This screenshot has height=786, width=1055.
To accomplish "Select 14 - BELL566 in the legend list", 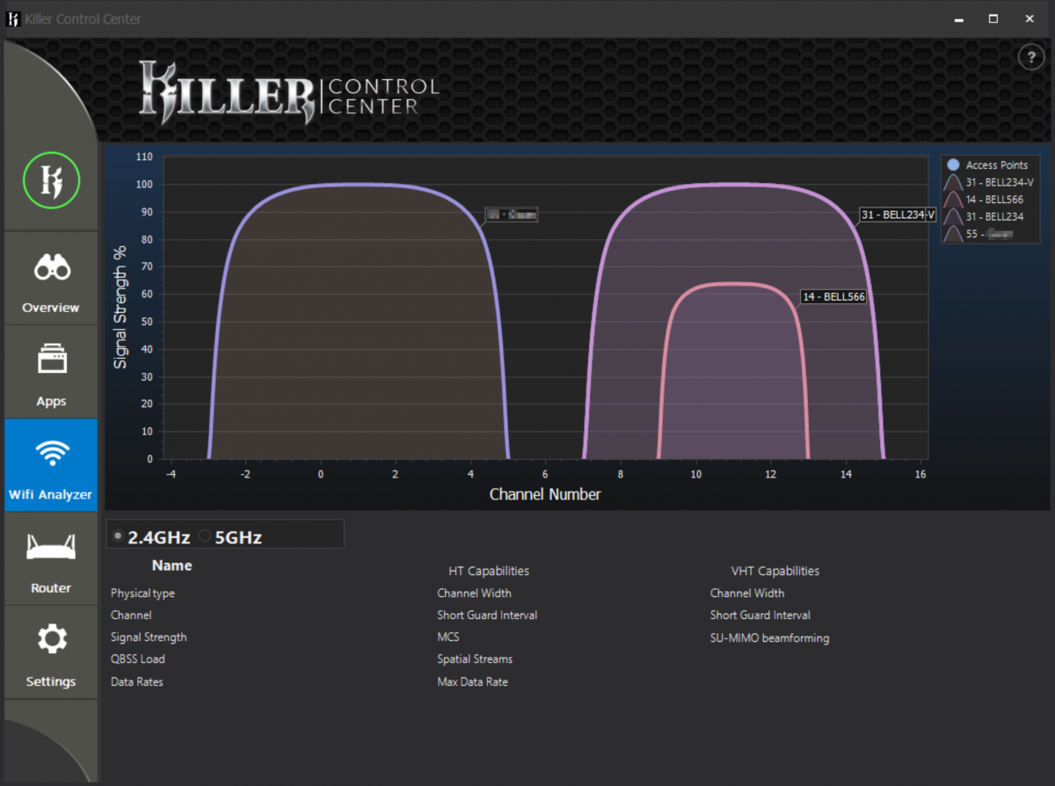I will [994, 200].
